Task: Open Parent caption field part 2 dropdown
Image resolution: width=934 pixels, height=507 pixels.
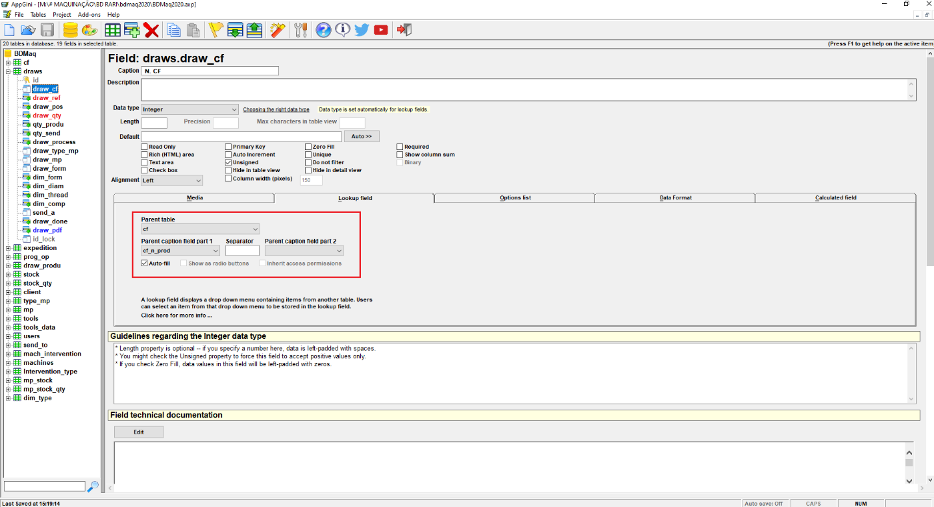Action: pos(304,251)
